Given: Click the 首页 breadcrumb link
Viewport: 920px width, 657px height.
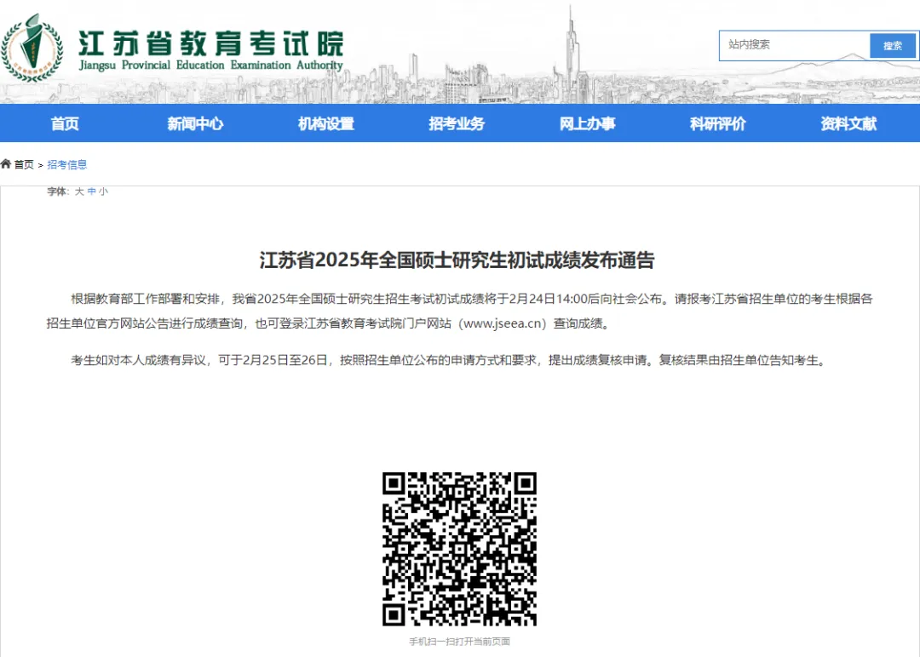Looking at the screenshot, I should point(24,165).
